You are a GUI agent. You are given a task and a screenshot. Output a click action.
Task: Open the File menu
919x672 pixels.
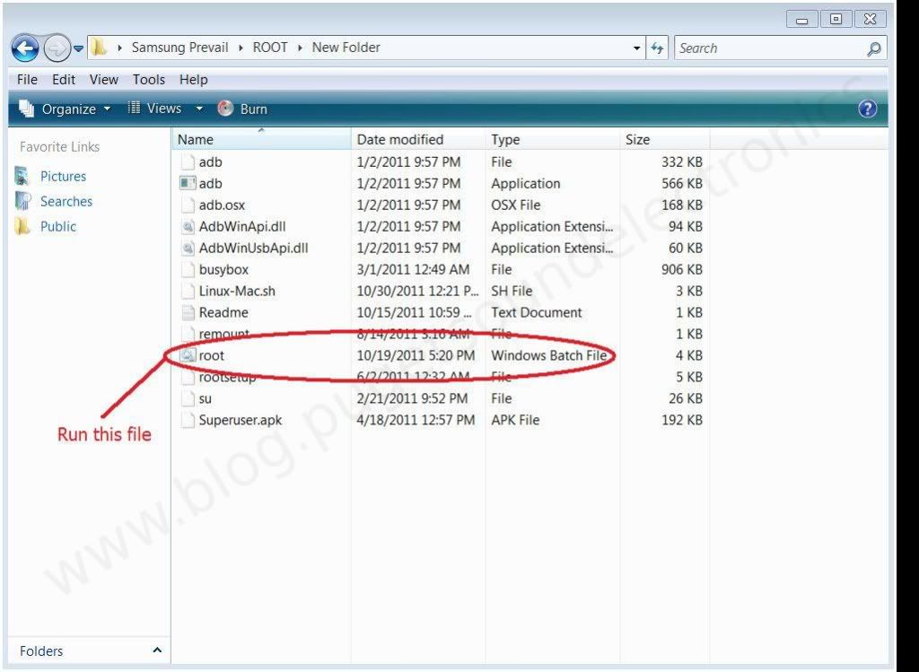(x=27, y=80)
